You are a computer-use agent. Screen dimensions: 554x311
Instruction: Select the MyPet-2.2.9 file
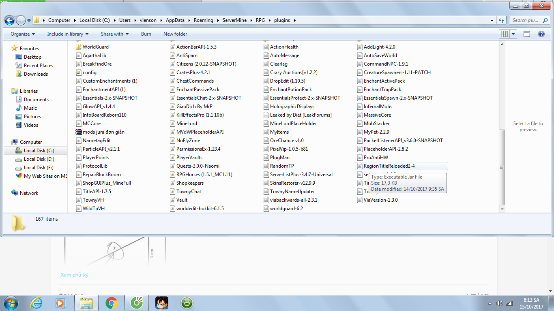point(373,132)
